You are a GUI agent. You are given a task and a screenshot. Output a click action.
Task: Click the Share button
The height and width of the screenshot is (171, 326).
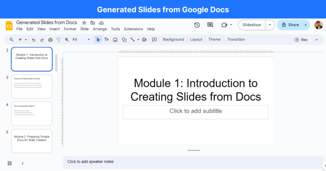[290, 25]
